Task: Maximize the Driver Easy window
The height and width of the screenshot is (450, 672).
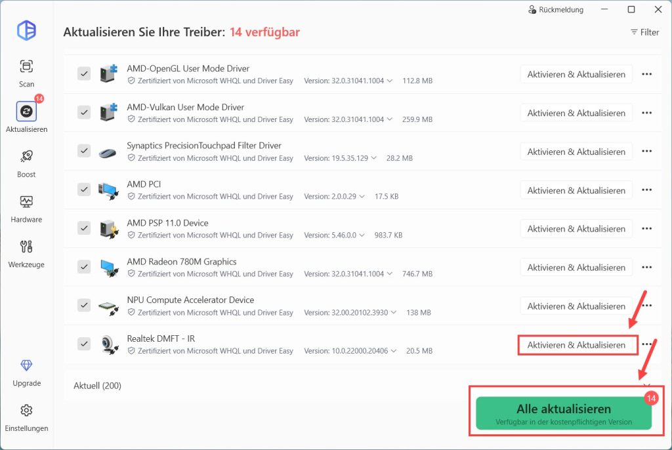Action: coord(631,9)
